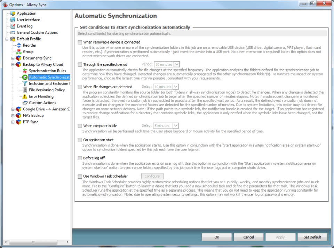The height and width of the screenshot is (248, 334).
Task: Click the horizontal scrollbar below the tree
Action: pyautogui.click(x=33, y=242)
